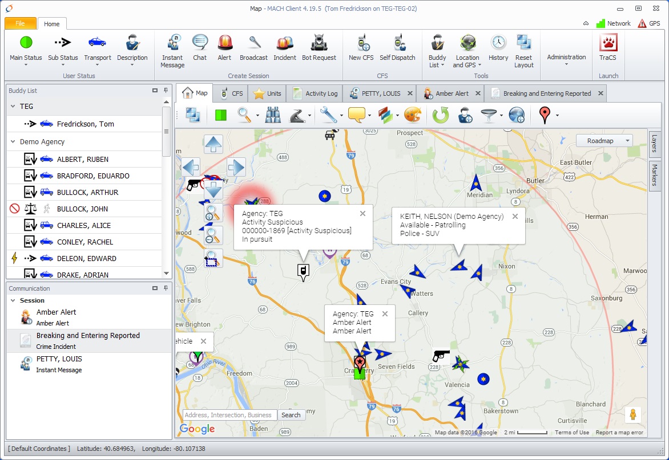Viewport: 669px width, 460px height.
Task: Click the Buddy List scrollbar down arrow
Action: (167, 274)
